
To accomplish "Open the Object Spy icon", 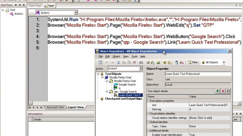I will (x=177, y=62).
